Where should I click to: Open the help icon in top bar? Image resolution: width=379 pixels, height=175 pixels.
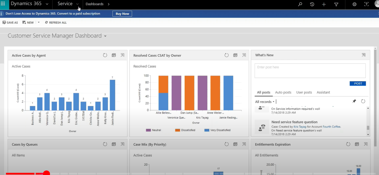(x=366, y=4)
